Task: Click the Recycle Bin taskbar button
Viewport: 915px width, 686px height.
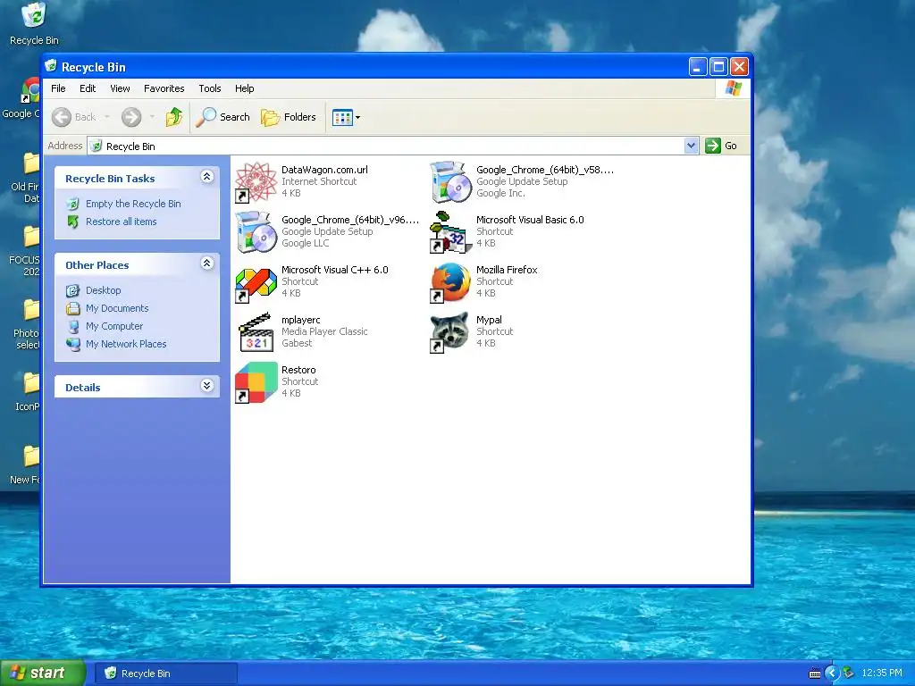Action: tap(166, 673)
